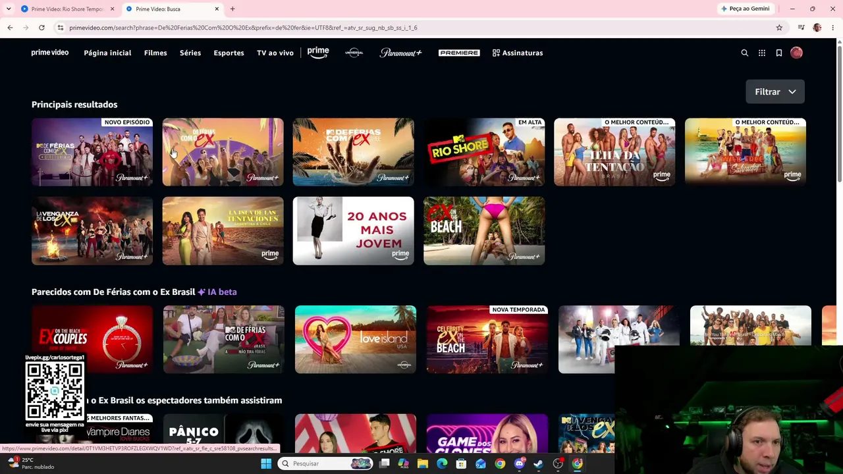This screenshot has height=474, width=843.
Task: Close the Rio Shore Temporada tab
Action: (x=112, y=9)
